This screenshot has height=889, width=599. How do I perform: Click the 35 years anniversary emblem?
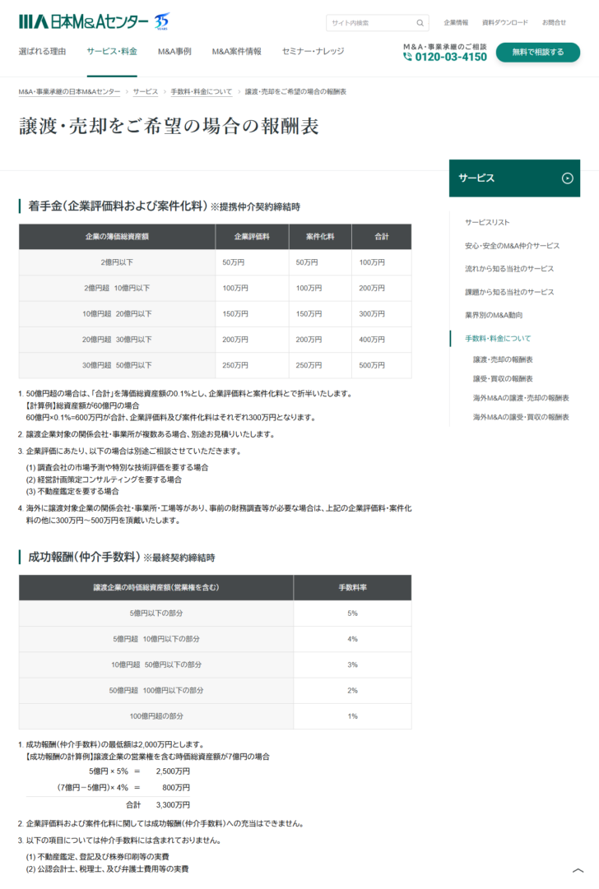click(162, 21)
